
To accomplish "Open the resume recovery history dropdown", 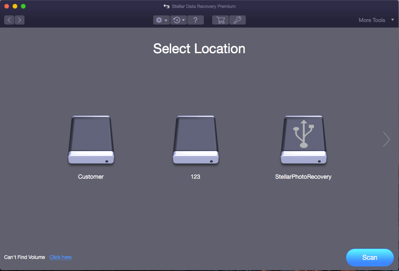I will [179, 20].
